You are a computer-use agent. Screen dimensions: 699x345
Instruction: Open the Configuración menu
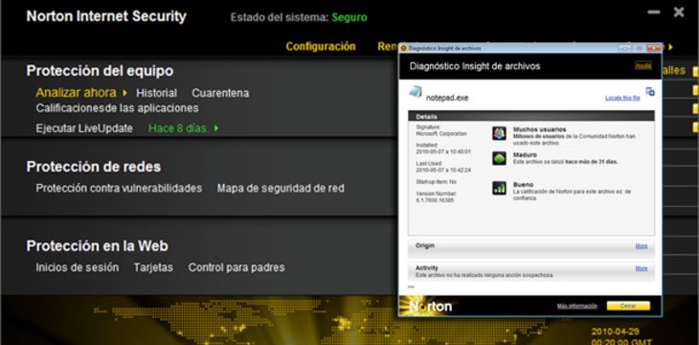[x=321, y=46]
